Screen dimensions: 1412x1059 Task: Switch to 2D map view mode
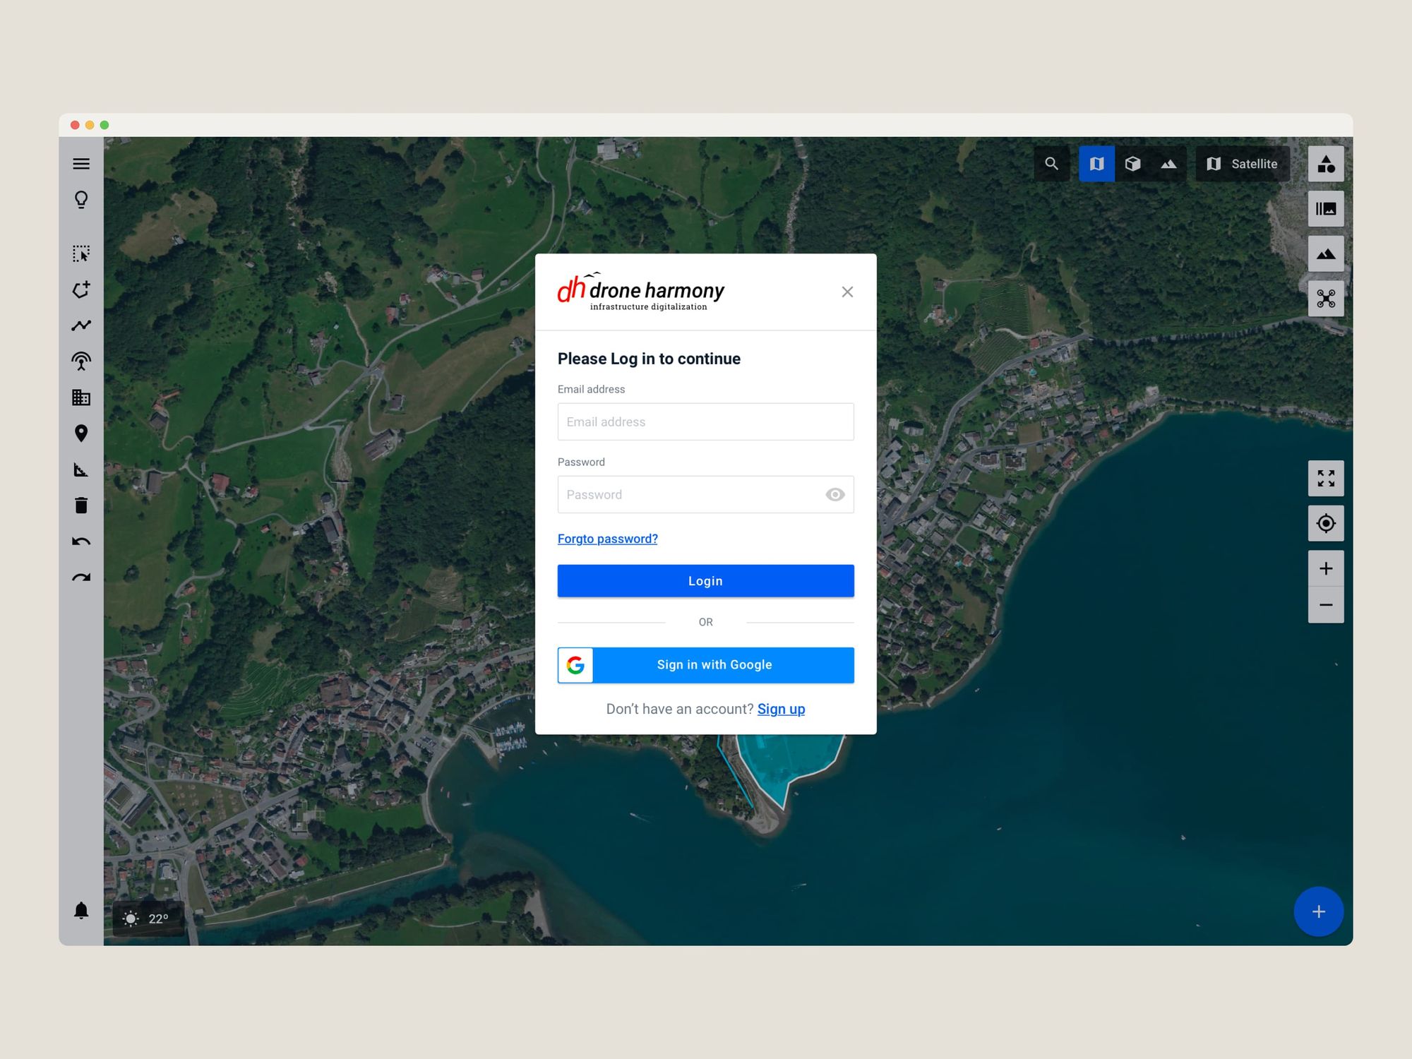pos(1096,164)
